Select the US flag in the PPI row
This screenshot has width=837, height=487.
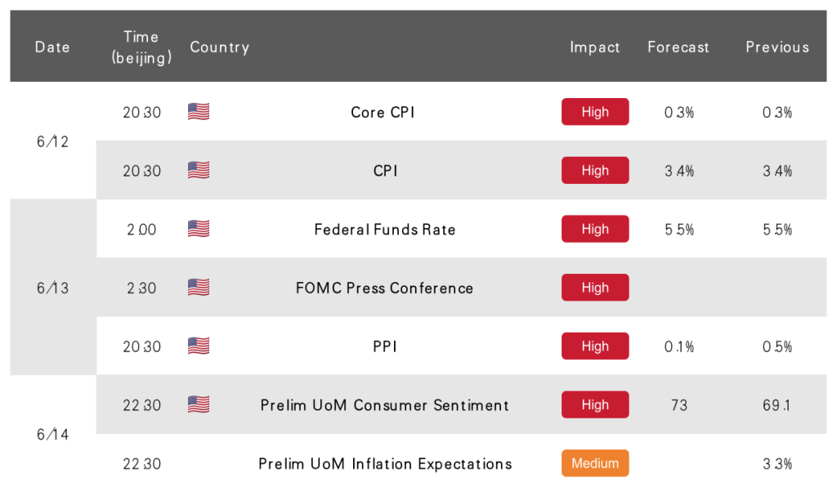[x=199, y=346]
